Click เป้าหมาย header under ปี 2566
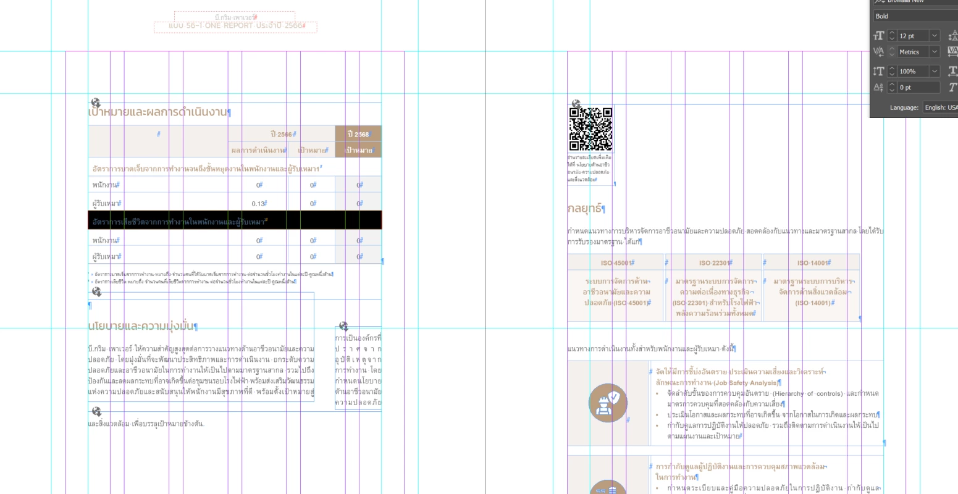 click(x=312, y=150)
